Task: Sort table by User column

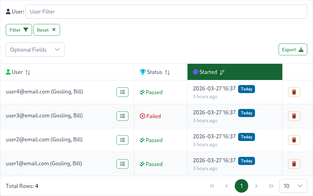Action: [x=28, y=72]
